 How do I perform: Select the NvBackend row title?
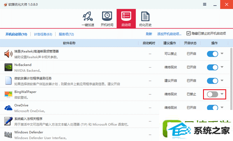[x=23, y=65]
